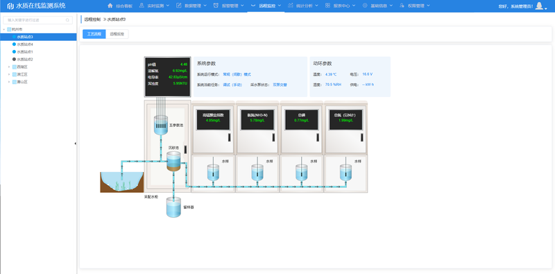Click the search magnifier icon in the filter box
The width and height of the screenshot is (555, 274).
click(67, 20)
